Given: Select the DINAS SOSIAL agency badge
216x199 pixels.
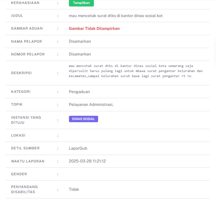Looking at the screenshot, I should click(83, 119).
